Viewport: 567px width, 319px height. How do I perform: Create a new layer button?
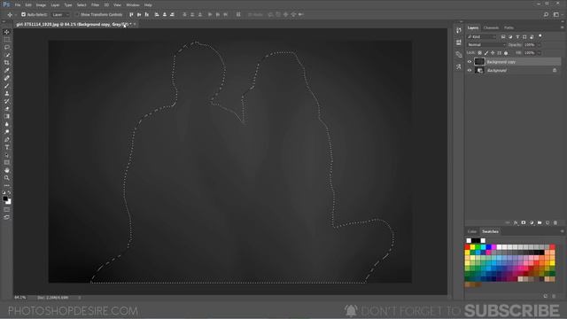[x=548, y=222]
